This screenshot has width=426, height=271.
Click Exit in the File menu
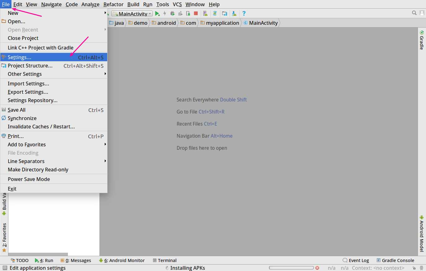[54, 189]
